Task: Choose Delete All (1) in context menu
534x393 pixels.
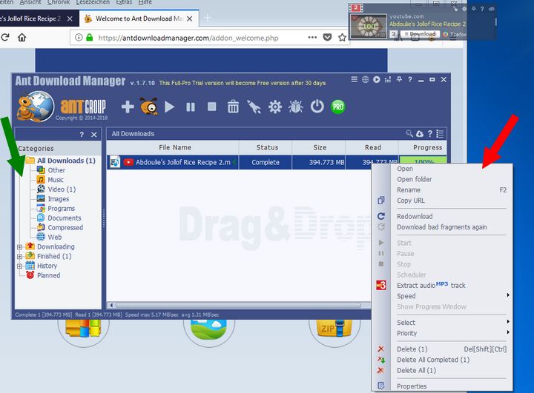Action: 416,370
